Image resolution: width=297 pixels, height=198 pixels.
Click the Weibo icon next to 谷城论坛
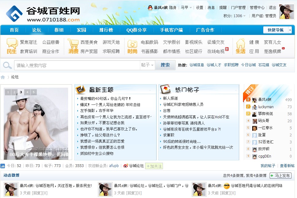coord(125,166)
